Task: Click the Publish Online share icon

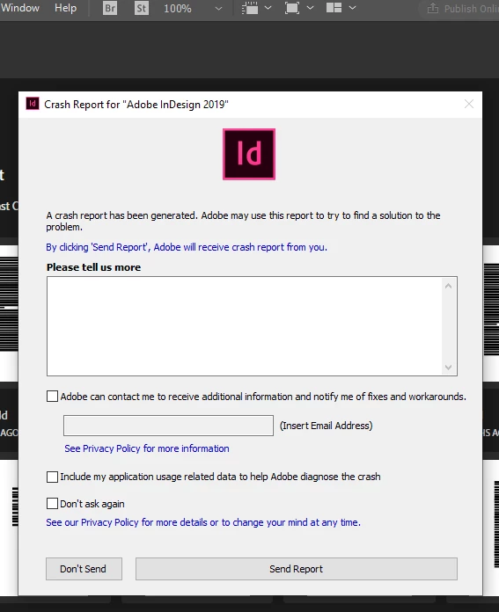Action: [x=433, y=8]
